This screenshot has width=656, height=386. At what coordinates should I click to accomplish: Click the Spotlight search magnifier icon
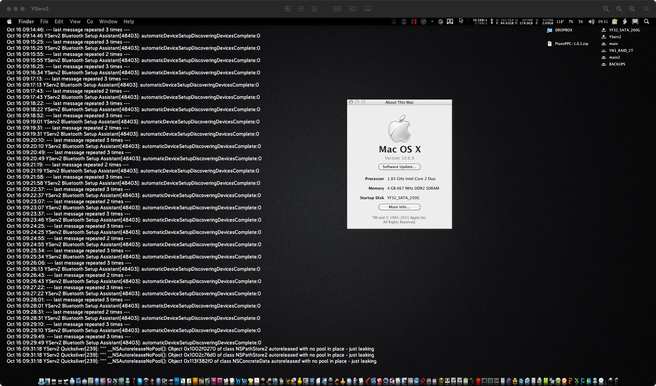[646, 21]
